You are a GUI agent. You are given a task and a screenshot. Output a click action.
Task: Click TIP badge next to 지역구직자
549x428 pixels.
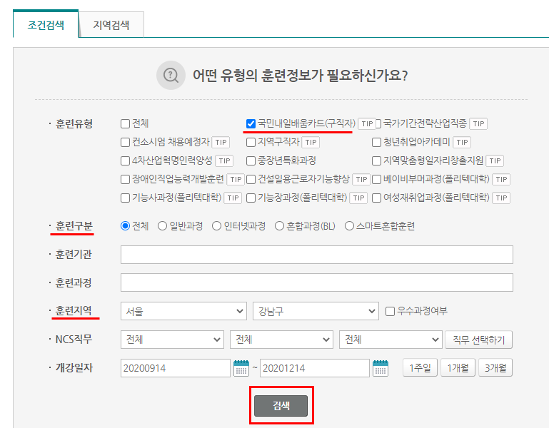tap(311, 142)
